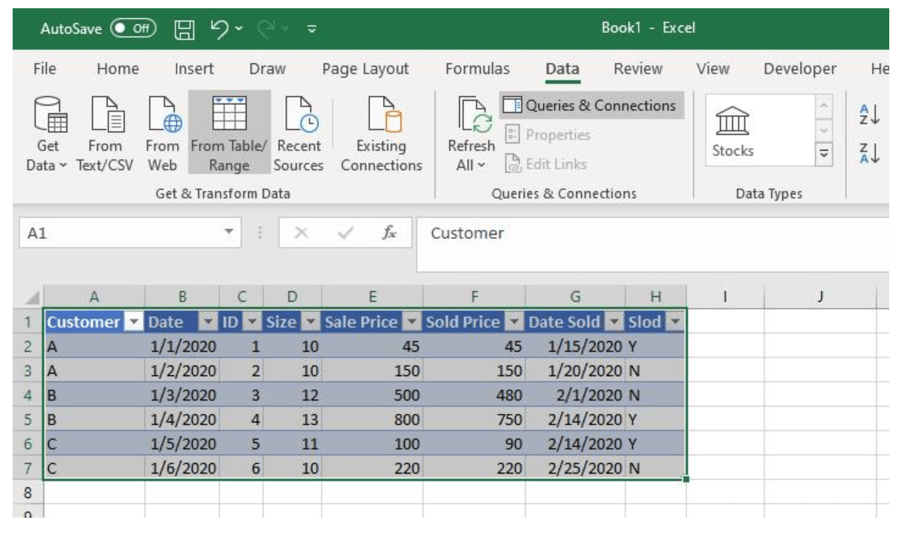Select column A header
The height and width of the screenshot is (540, 898).
click(94, 297)
